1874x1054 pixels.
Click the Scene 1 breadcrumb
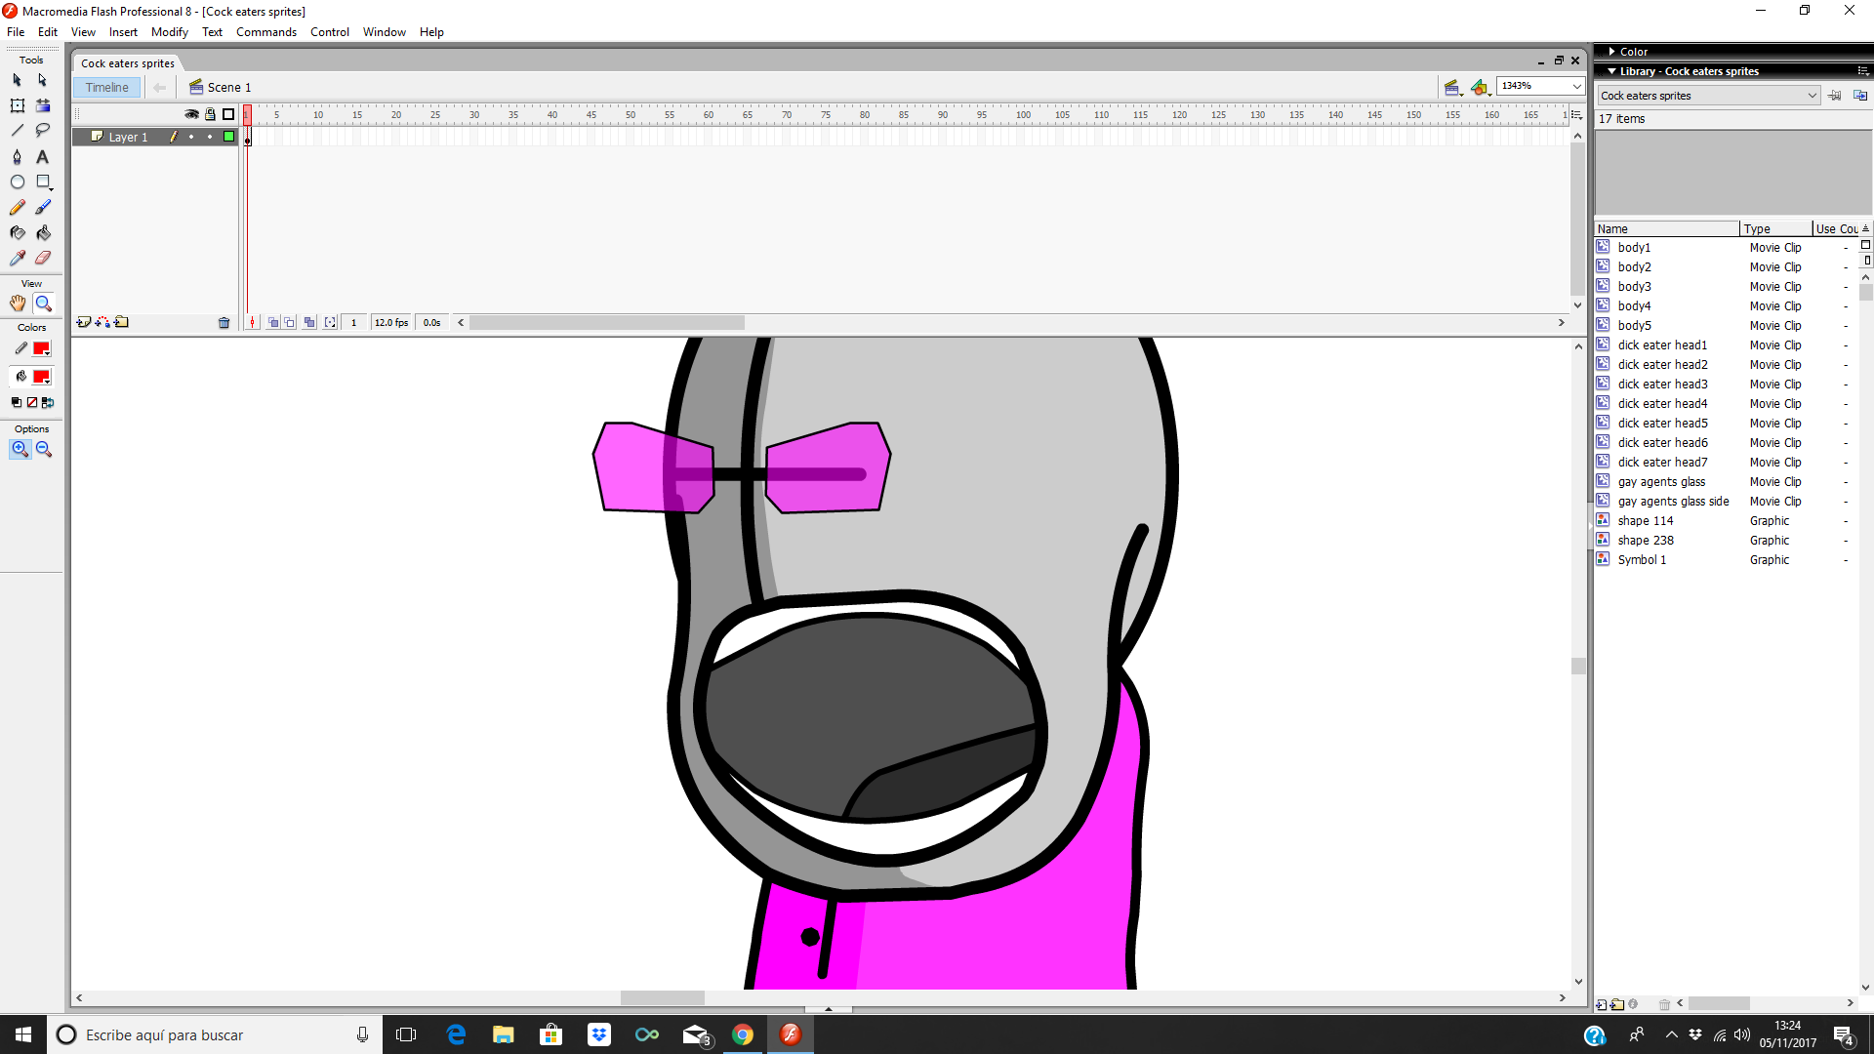click(222, 88)
